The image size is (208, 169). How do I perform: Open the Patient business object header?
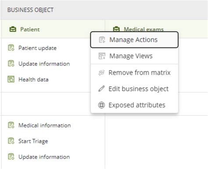[30, 29]
